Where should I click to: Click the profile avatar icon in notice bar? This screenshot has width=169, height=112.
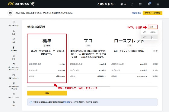coord(10,13)
